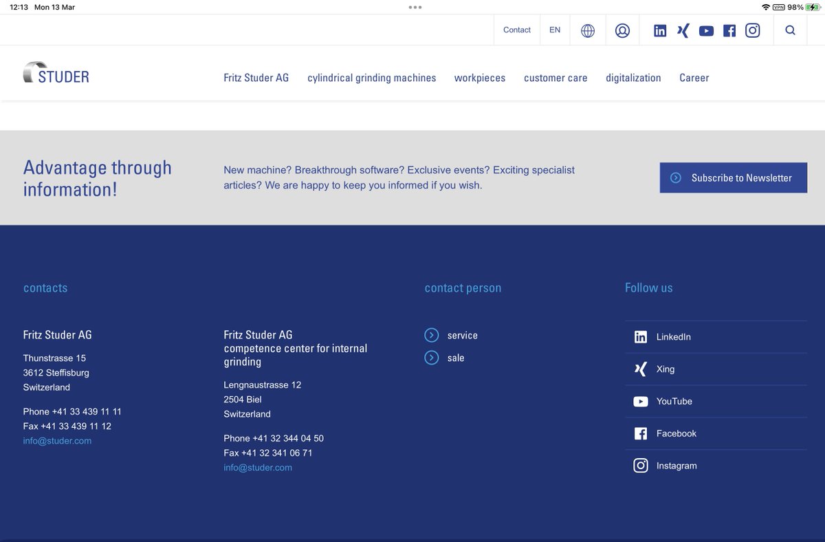Open the Instagram text link in footer
This screenshot has width=825, height=542.
[x=676, y=466]
